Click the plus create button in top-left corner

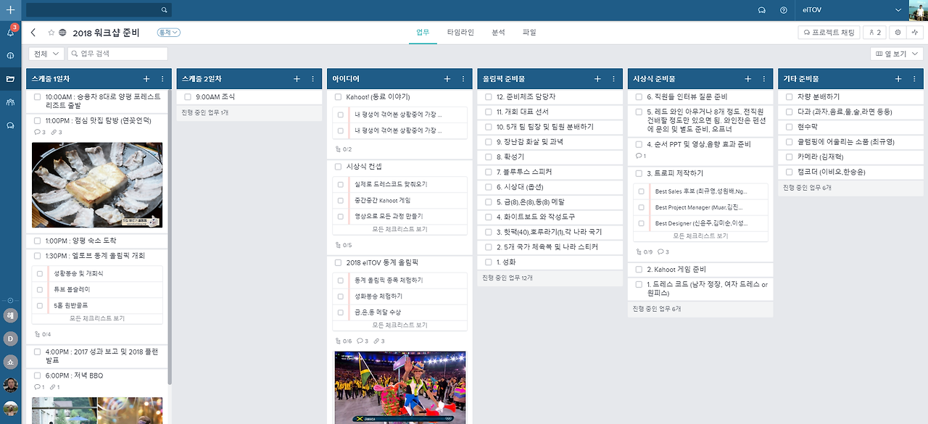click(x=10, y=10)
